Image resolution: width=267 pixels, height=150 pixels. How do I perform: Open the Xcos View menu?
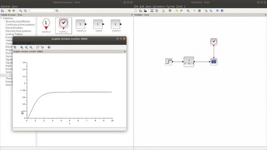(149, 7)
